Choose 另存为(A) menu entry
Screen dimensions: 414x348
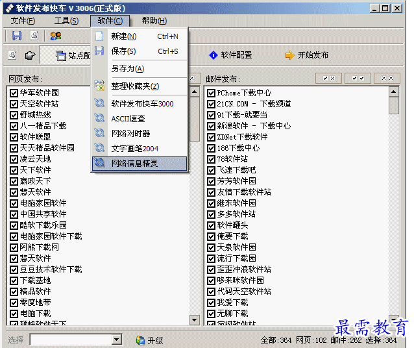pos(140,69)
